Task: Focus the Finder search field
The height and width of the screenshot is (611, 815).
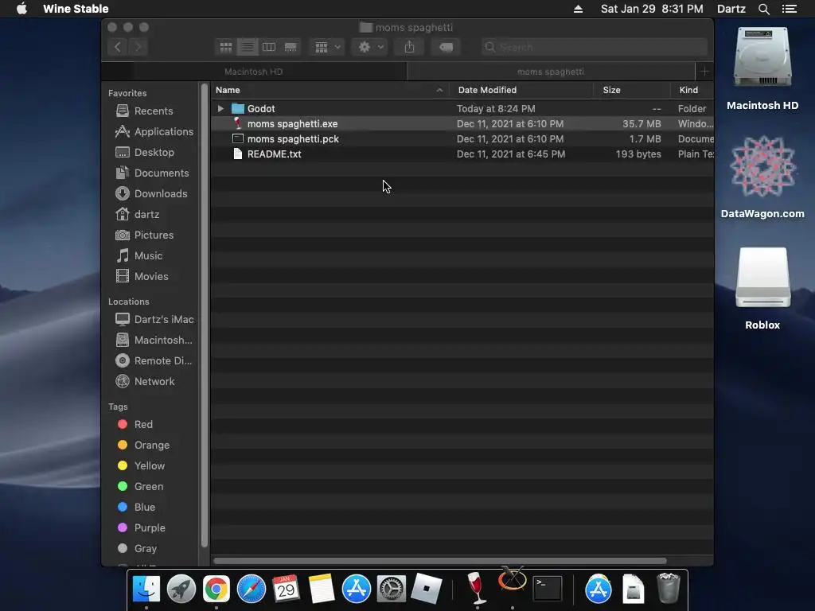Action: 594,47
